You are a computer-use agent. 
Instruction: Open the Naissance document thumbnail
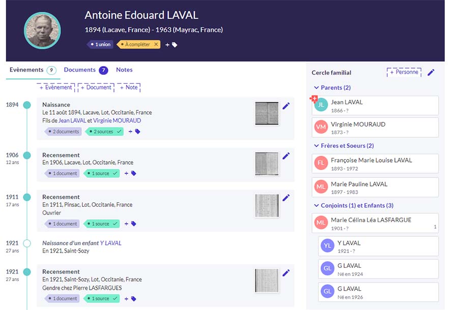[267, 113]
